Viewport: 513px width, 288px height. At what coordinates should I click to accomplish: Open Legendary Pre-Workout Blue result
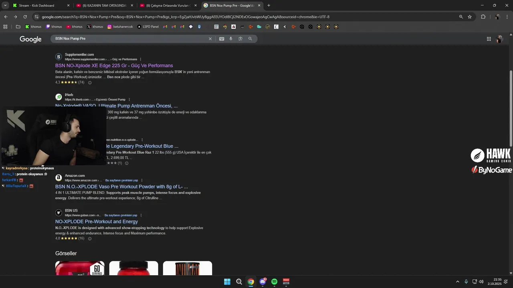click(x=143, y=146)
